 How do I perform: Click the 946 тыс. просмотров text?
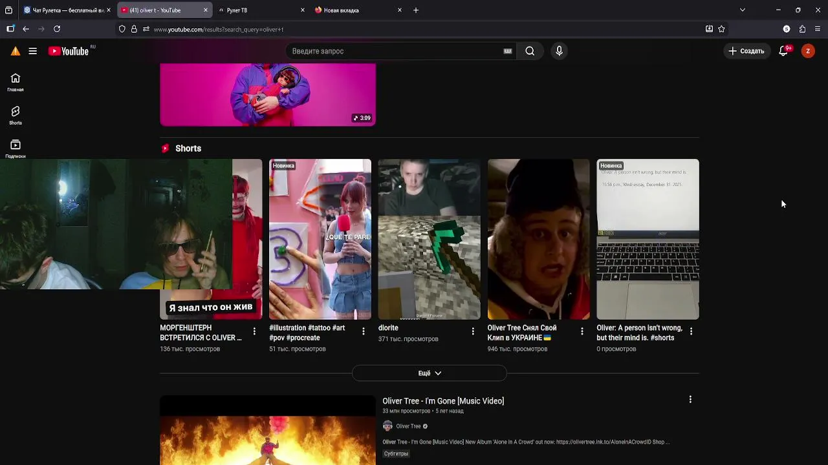pyautogui.click(x=517, y=349)
